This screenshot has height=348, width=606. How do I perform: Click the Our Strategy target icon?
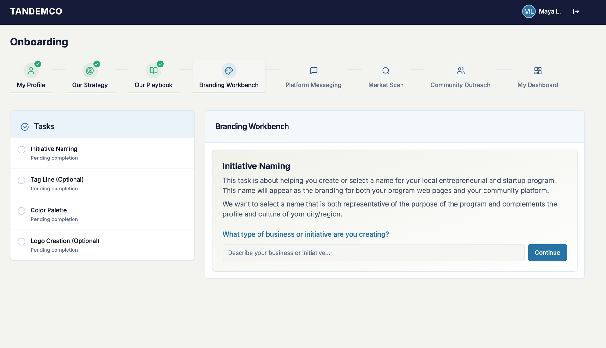click(x=90, y=71)
